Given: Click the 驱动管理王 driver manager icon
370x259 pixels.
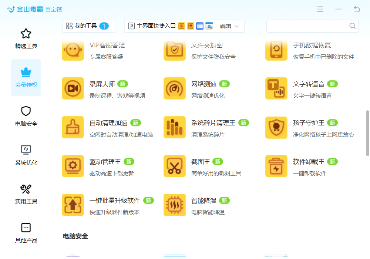Looking at the screenshot, I should tap(73, 166).
